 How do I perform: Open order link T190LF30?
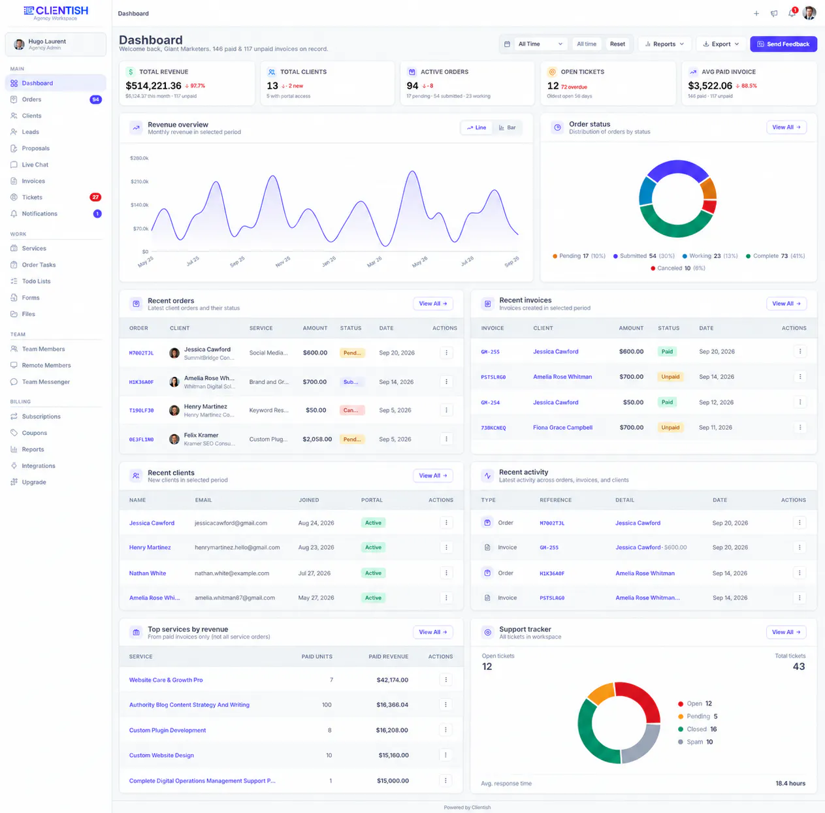[x=142, y=411]
